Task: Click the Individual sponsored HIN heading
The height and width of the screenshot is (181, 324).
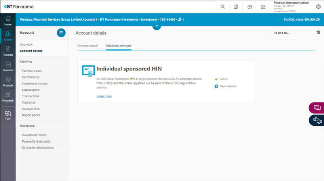Action: (x=129, y=69)
